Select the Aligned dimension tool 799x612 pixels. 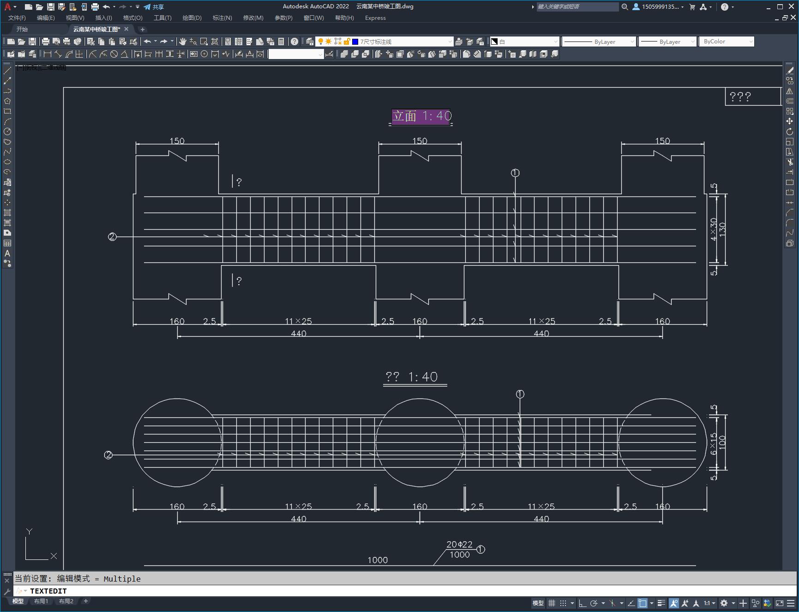point(58,54)
